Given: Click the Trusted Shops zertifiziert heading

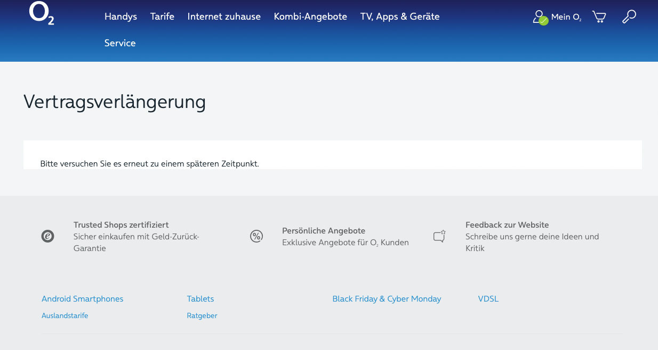Looking at the screenshot, I should pos(121,225).
